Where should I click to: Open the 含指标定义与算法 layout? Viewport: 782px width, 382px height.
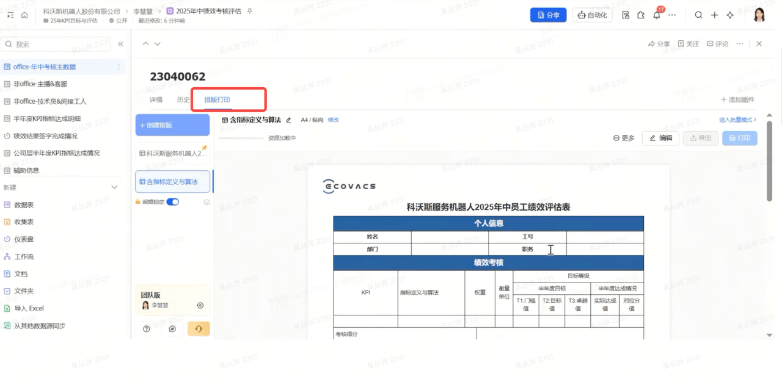tap(173, 182)
